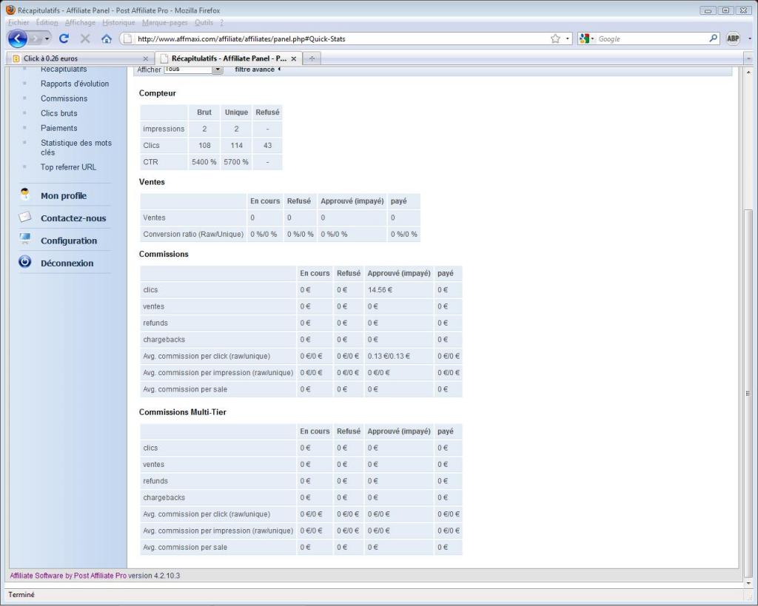758x606 pixels.
Task: Click the scrollbar down arrow
Action: click(x=748, y=583)
